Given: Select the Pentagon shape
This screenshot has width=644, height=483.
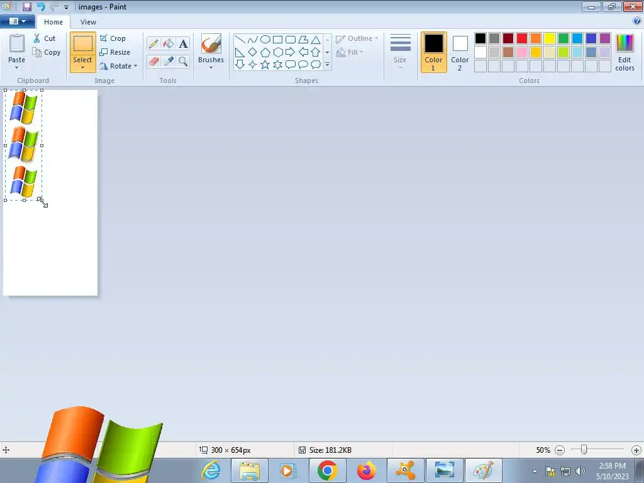Looking at the screenshot, I should (x=265, y=52).
